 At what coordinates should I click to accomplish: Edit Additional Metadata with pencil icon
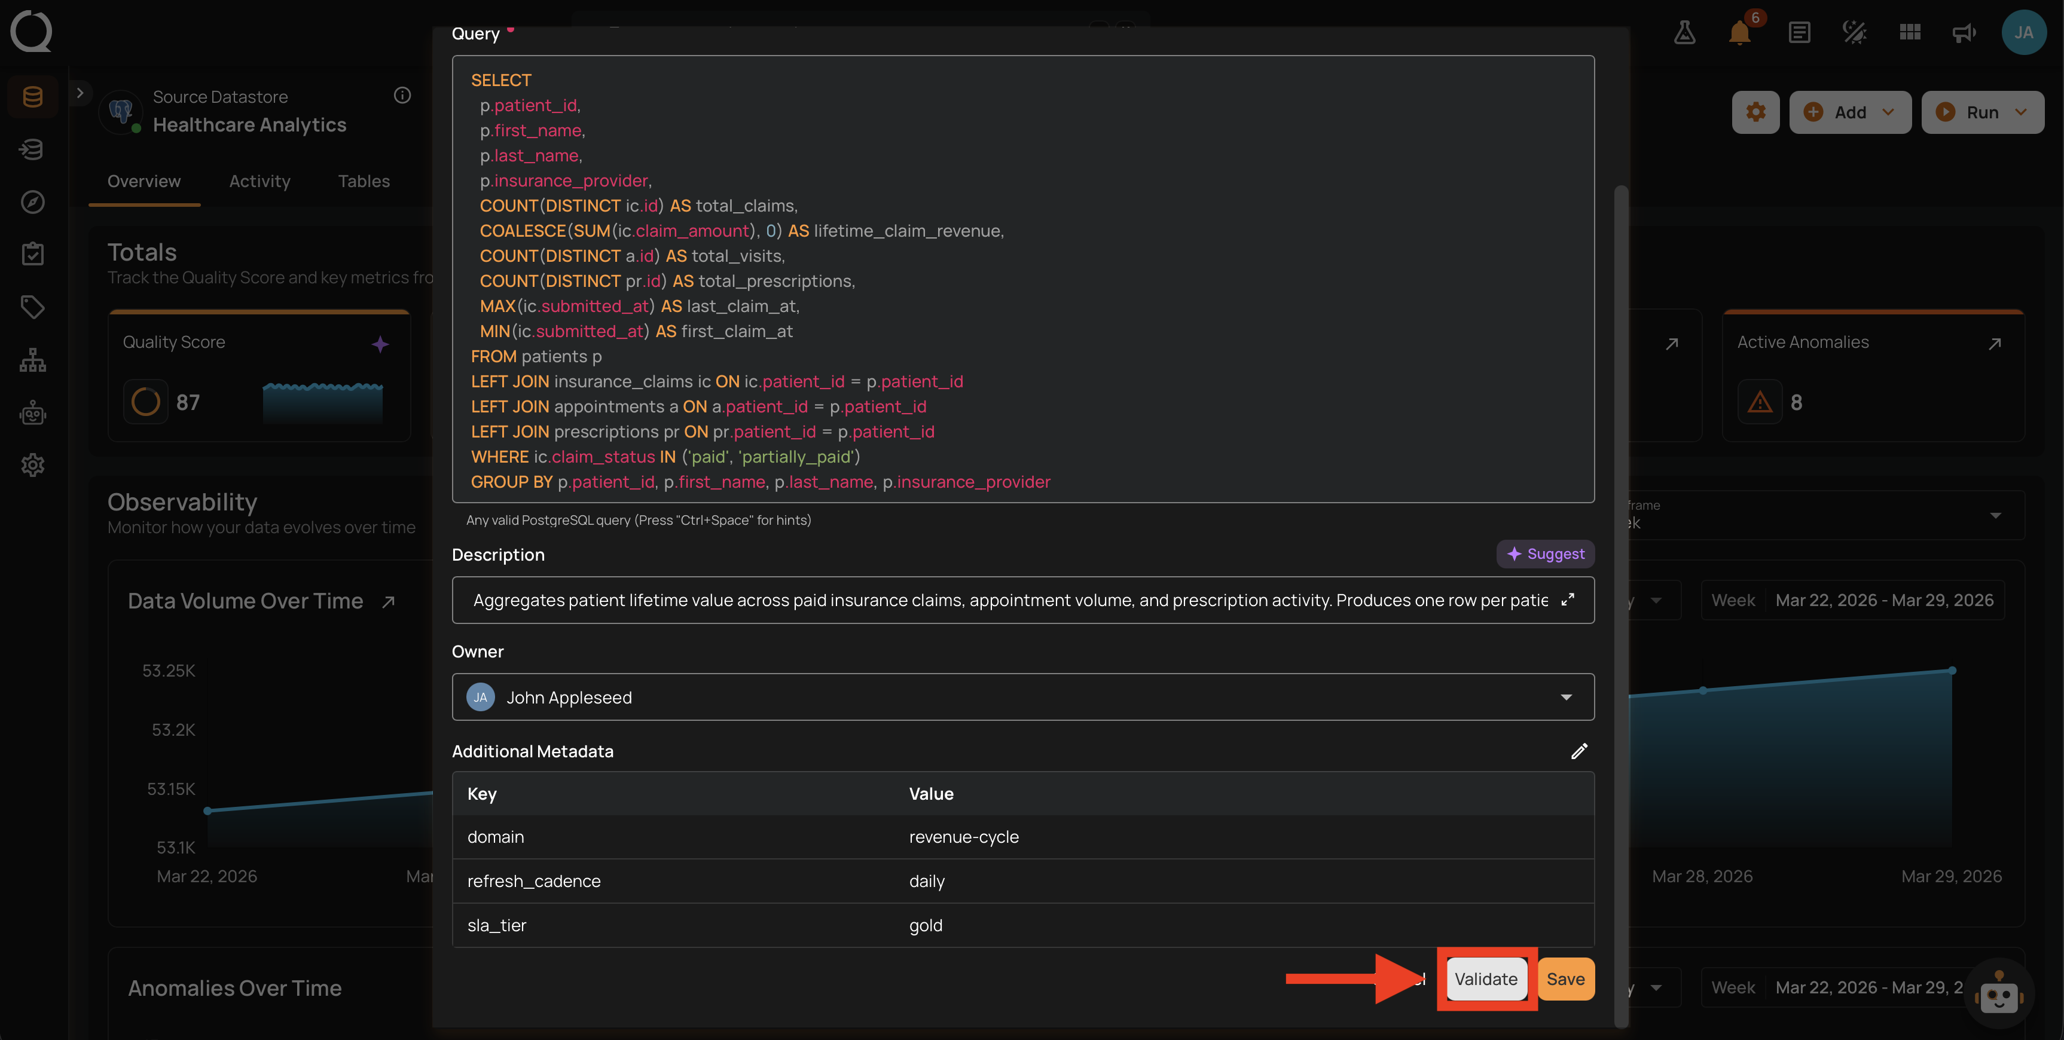(1578, 751)
